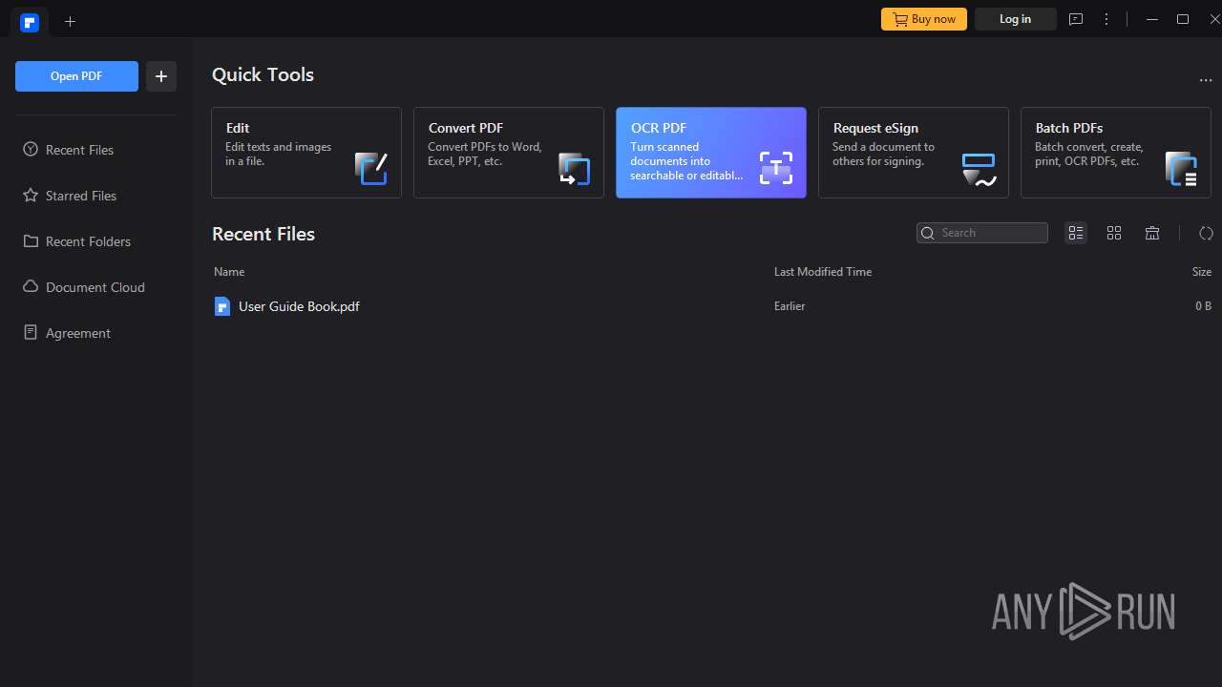Open the three-dot title bar menu
The image size is (1222, 687).
point(1106,19)
